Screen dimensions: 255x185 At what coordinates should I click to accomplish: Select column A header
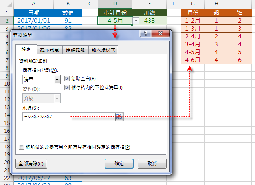(33, 4)
